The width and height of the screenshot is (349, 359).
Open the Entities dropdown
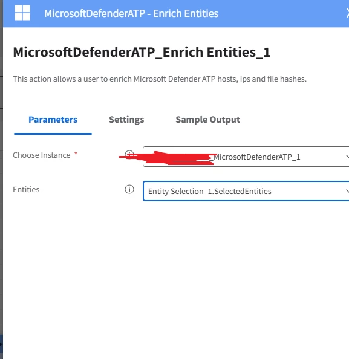tap(246, 191)
